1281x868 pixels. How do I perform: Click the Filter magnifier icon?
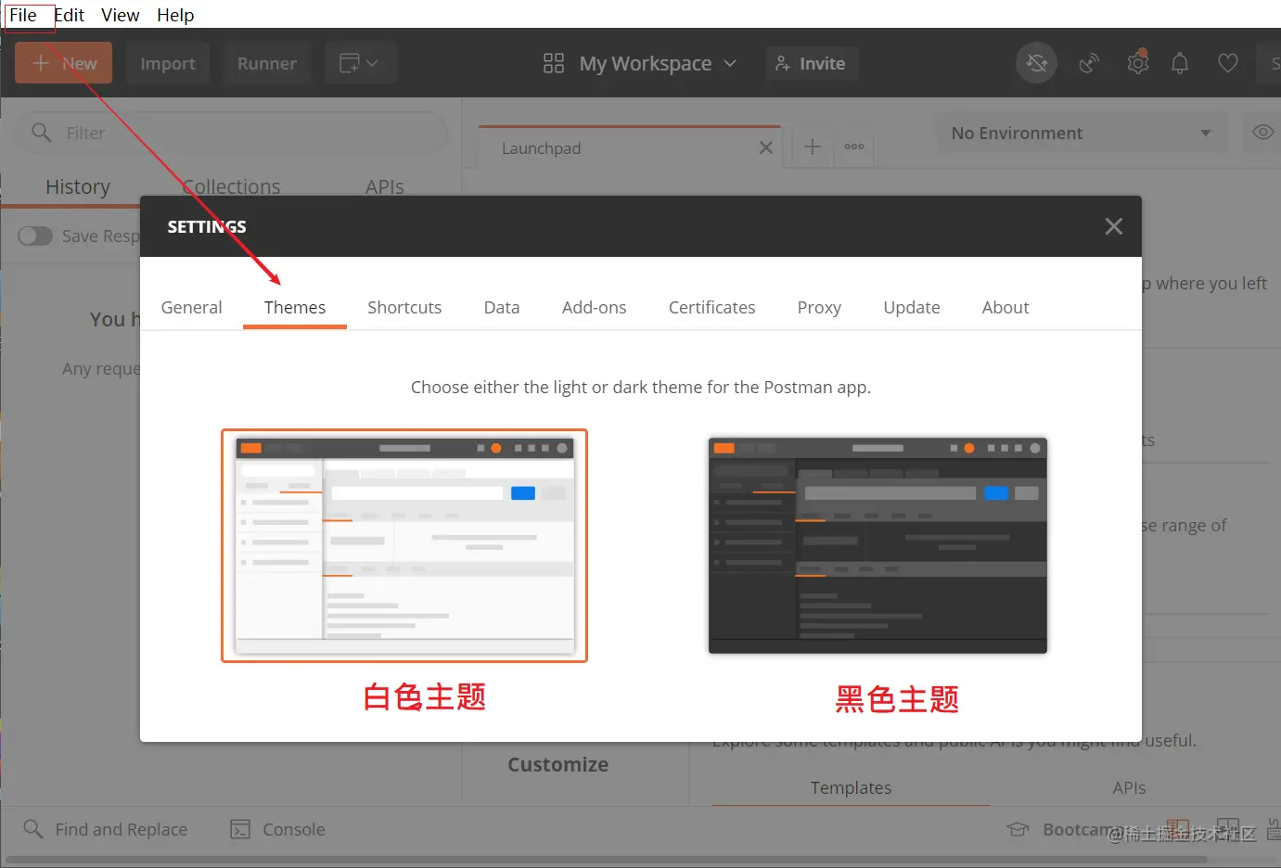42,133
